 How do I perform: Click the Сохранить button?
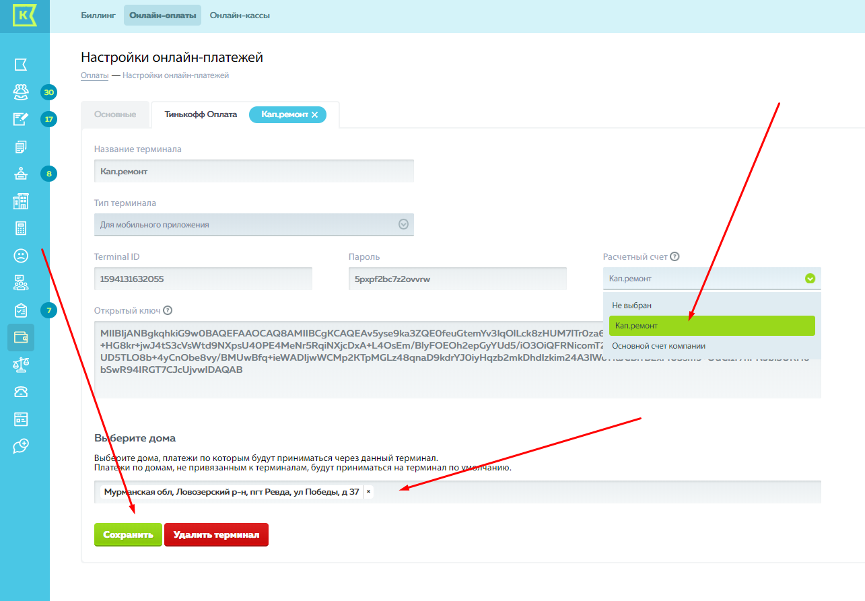point(128,535)
